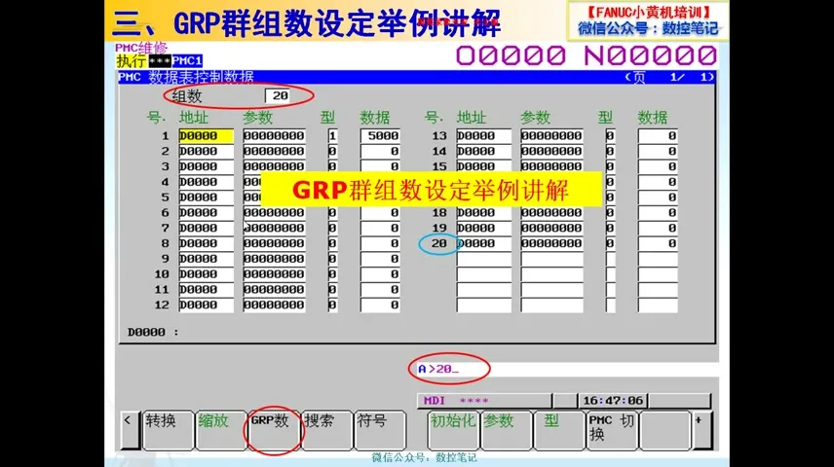Screen dimensions: 834x467
Task: Click the MDI mode status field
Action: 484,401
